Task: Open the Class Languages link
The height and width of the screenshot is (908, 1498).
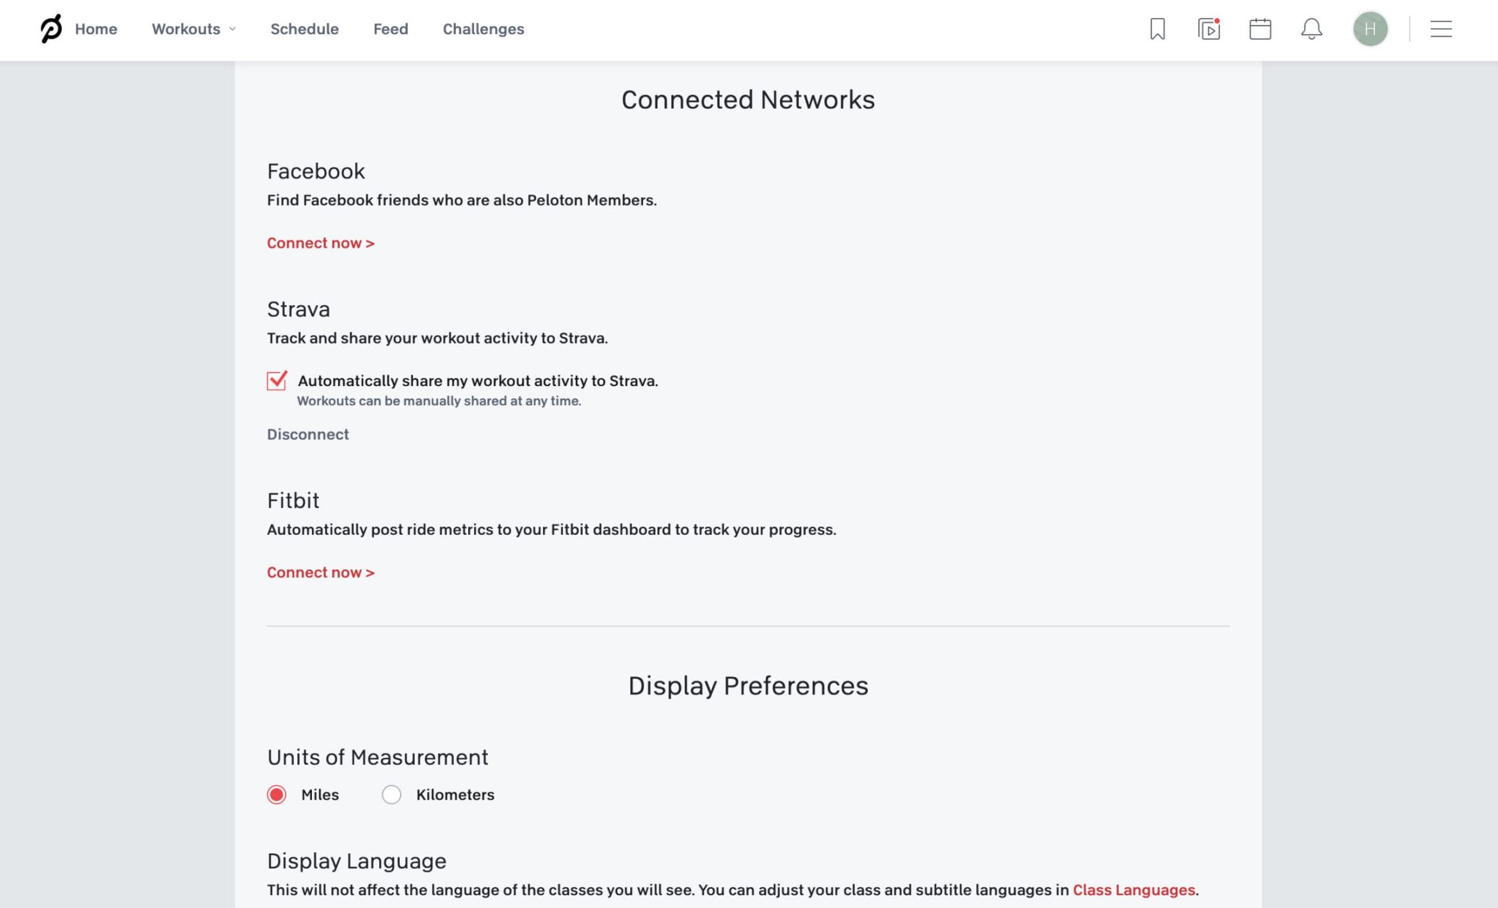Action: (x=1134, y=890)
